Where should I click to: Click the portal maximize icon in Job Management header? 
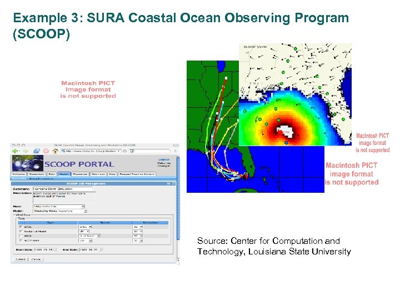pos(173,183)
